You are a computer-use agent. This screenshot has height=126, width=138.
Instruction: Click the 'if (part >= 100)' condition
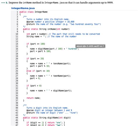[x=36, y=44]
